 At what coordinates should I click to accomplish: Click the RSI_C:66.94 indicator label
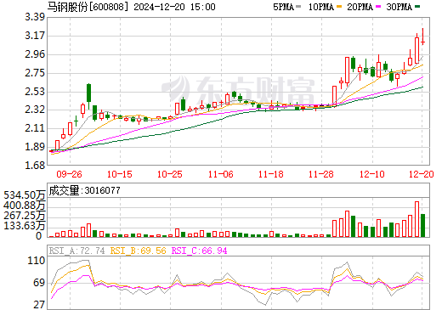pyautogui.click(x=200, y=251)
